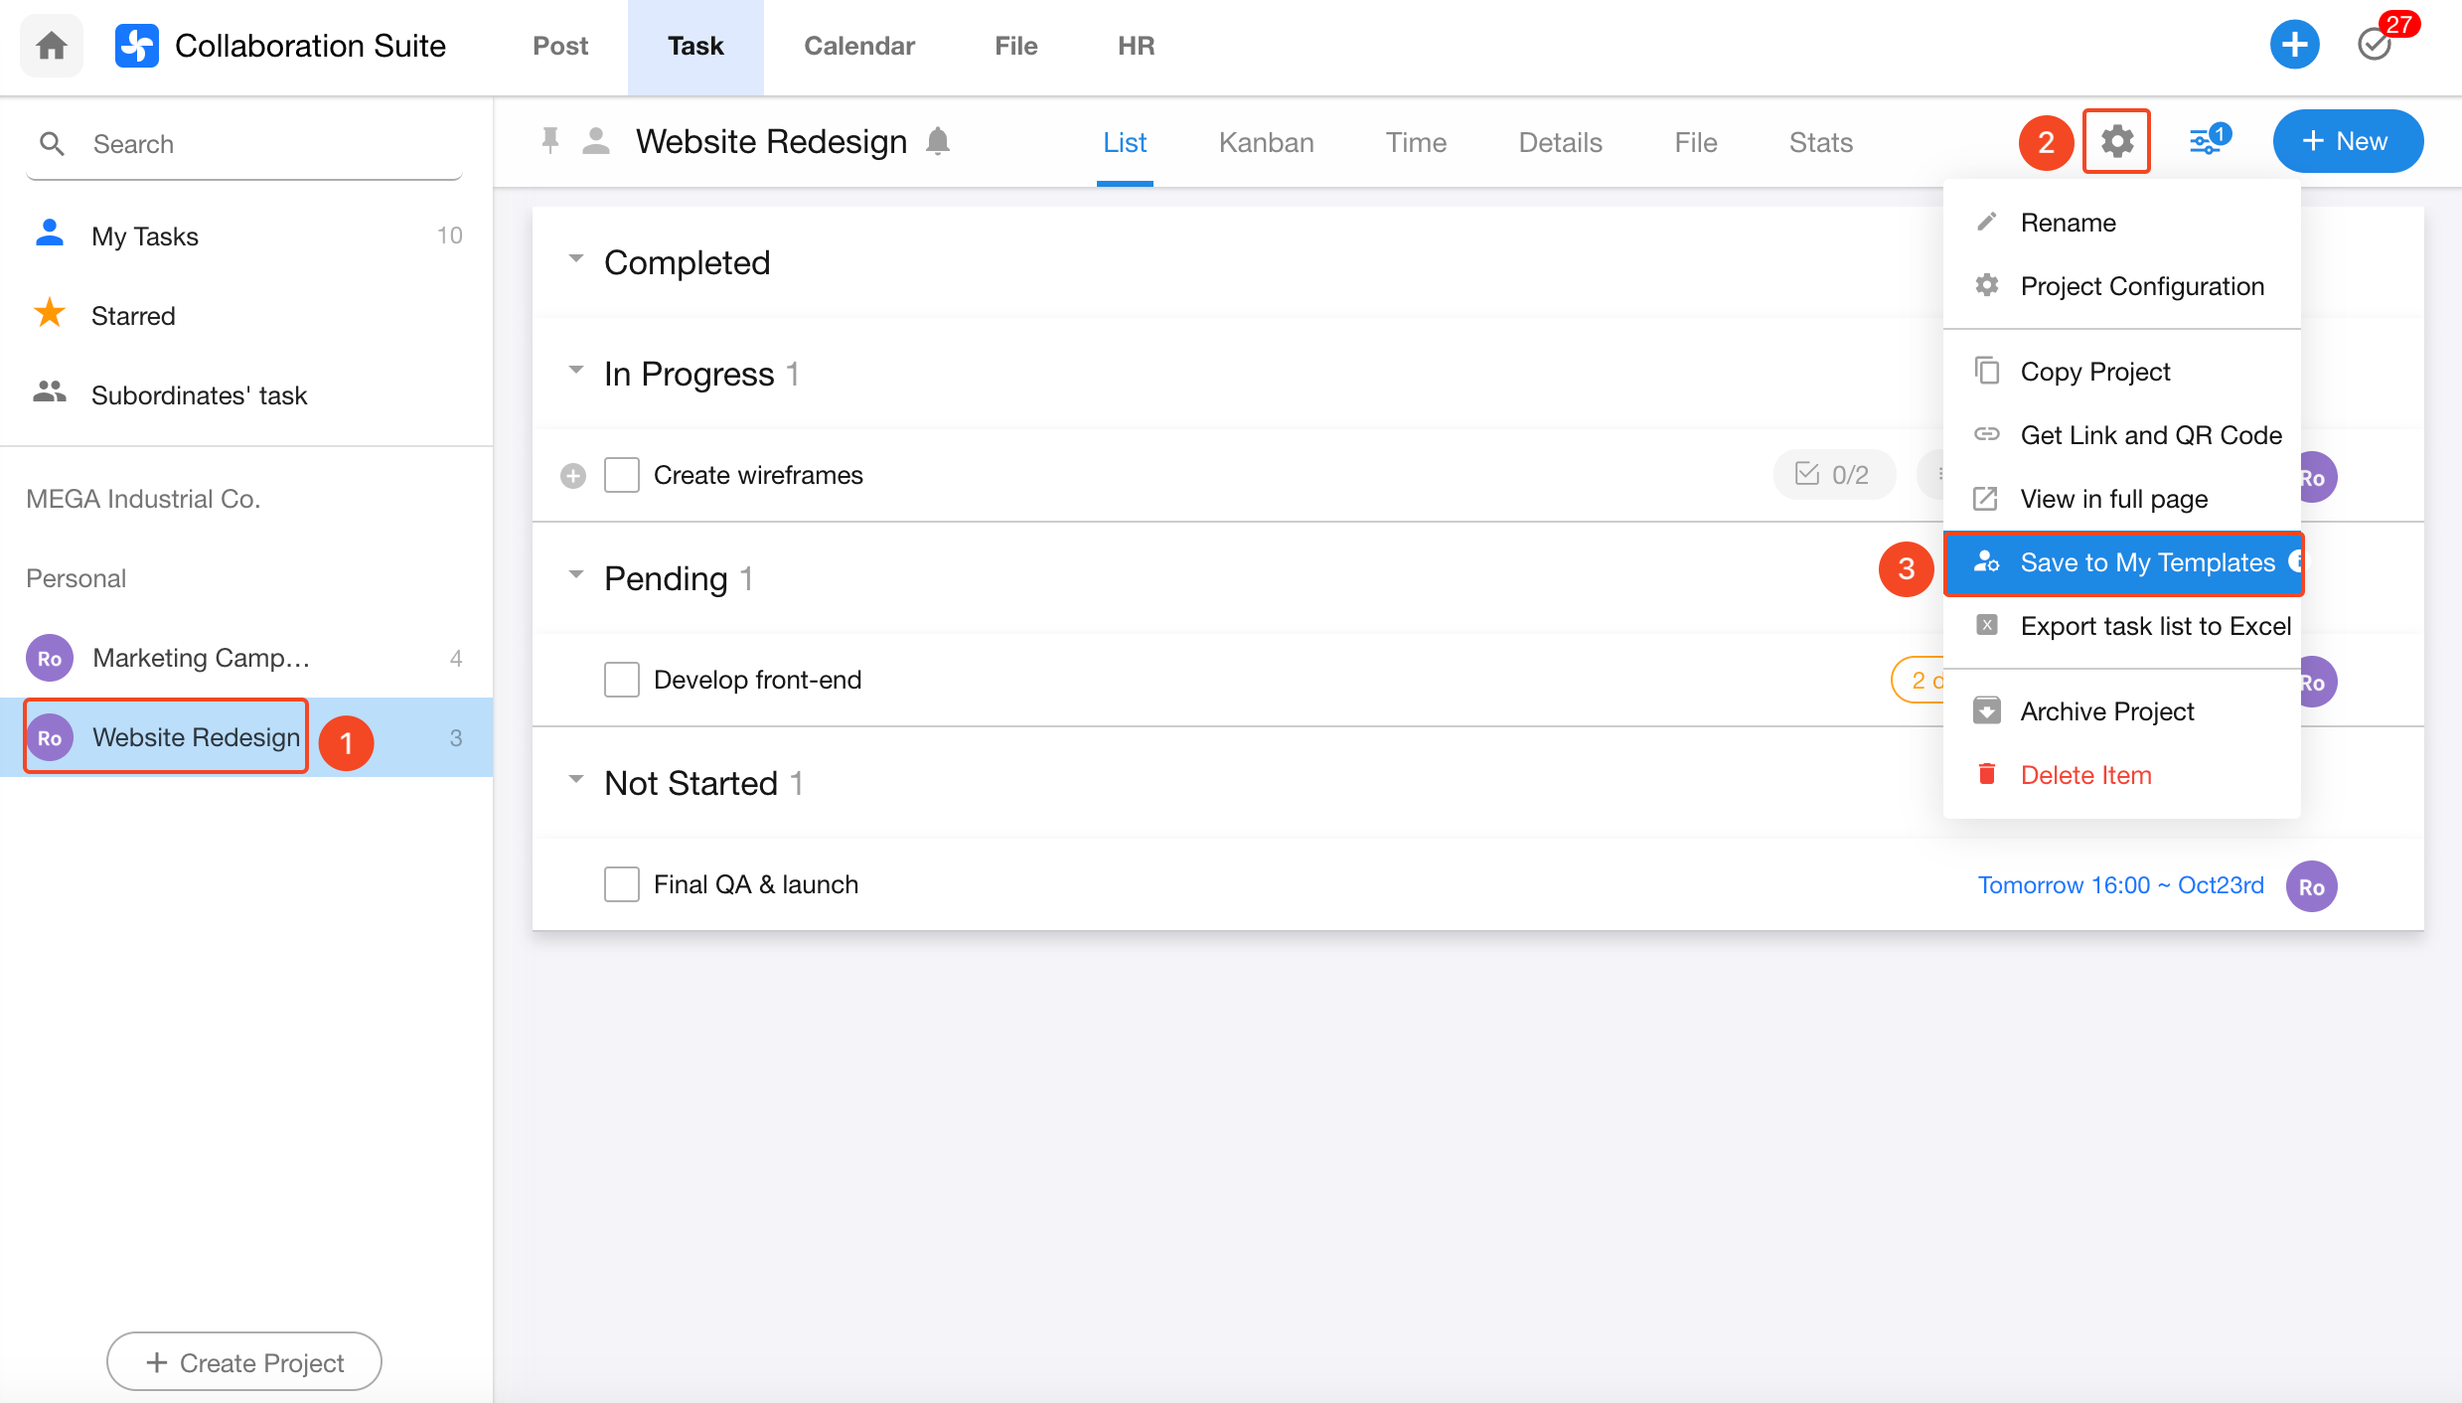Image resolution: width=2462 pixels, height=1403 pixels.
Task: Collapse the Completed section
Action: point(575,259)
